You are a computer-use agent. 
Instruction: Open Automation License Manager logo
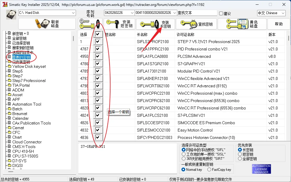point(261,169)
